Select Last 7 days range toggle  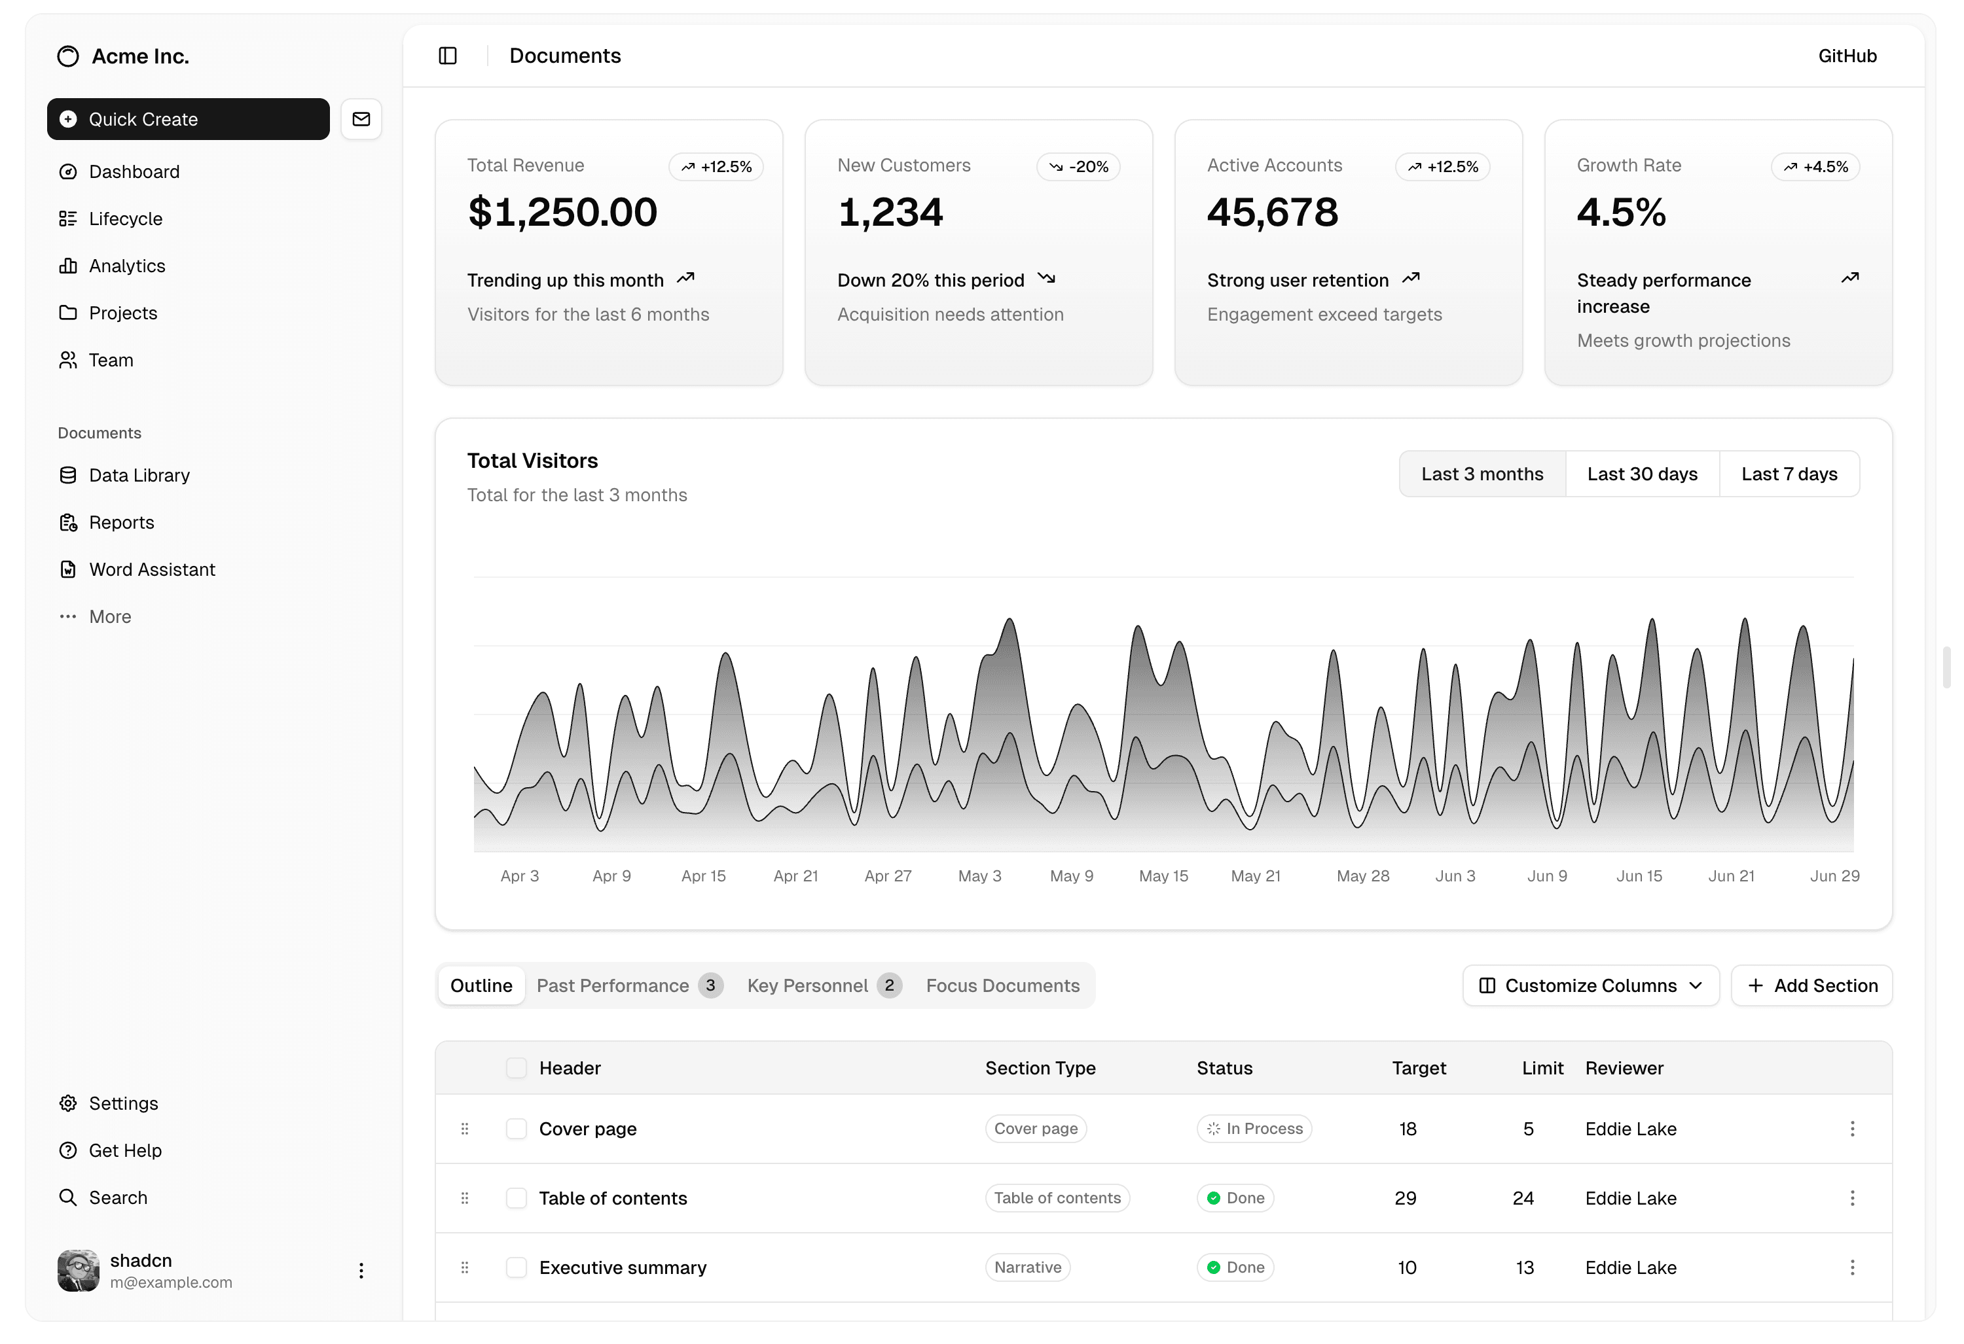1789,475
